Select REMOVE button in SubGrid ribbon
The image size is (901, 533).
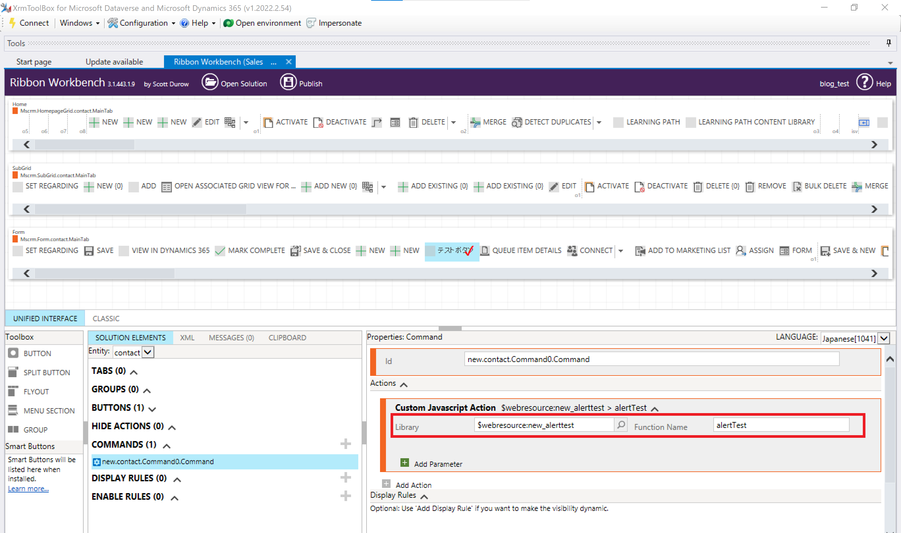(765, 186)
